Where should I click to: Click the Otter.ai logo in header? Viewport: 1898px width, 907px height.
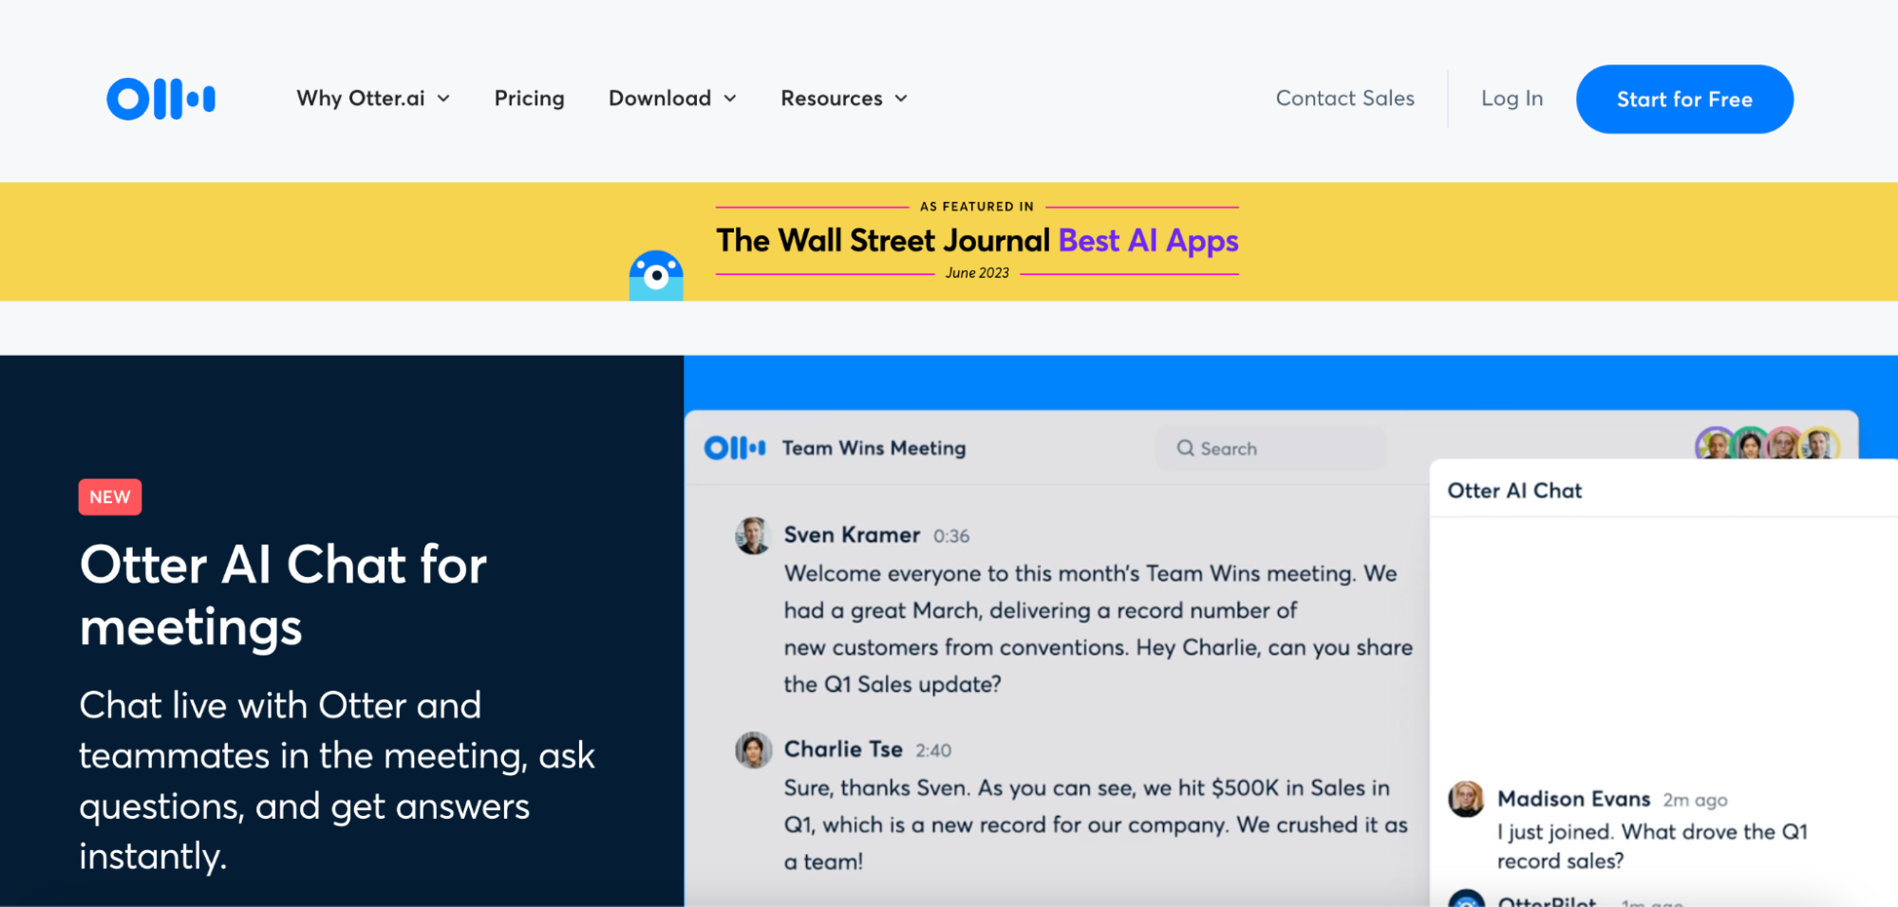pyautogui.click(x=160, y=99)
